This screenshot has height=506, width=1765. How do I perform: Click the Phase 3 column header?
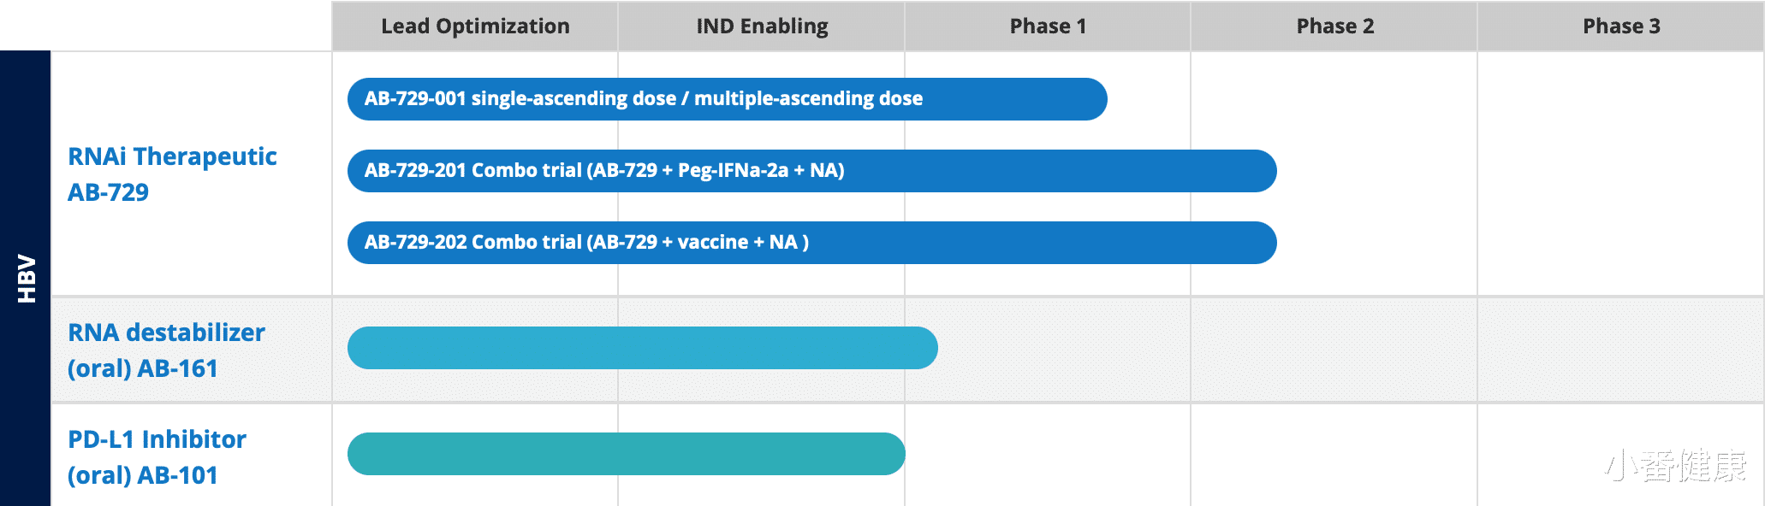(x=1621, y=26)
